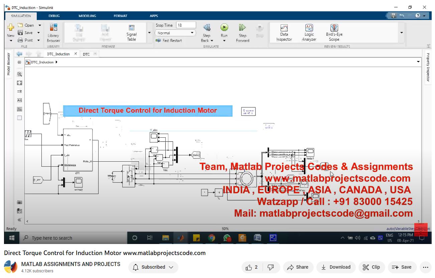The width and height of the screenshot is (435, 278).
Task: Expand the Review Results gallery arrow
Action: 401,33
